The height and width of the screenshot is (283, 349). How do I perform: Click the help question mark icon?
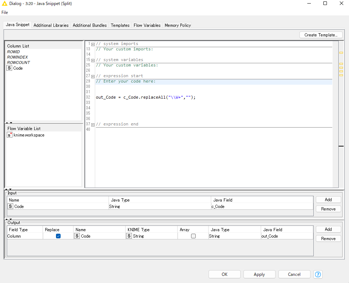(318, 274)
